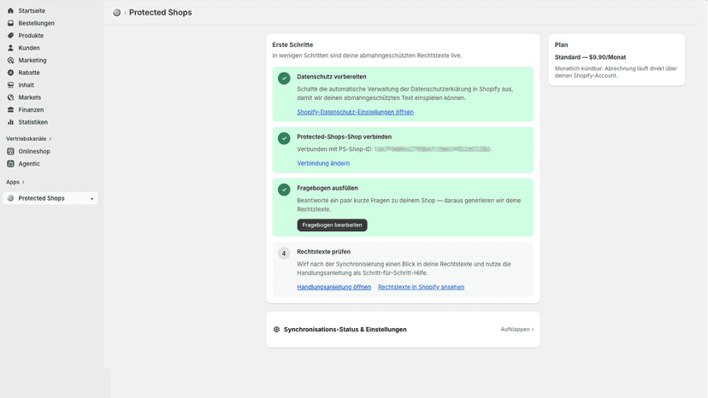Click the gear icon beside Synchronisations-Status
708x398 pixels.
pyautogui.click(x=276, y=330)
